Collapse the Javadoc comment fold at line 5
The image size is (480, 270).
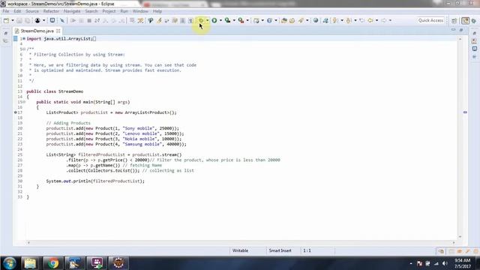coord(24,49)
